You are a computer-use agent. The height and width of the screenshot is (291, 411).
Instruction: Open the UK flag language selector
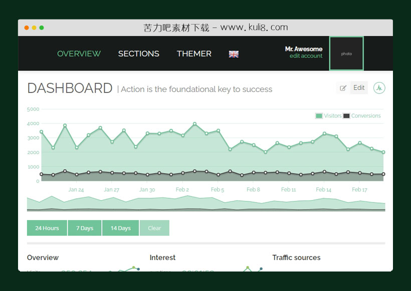click(234, 54)
